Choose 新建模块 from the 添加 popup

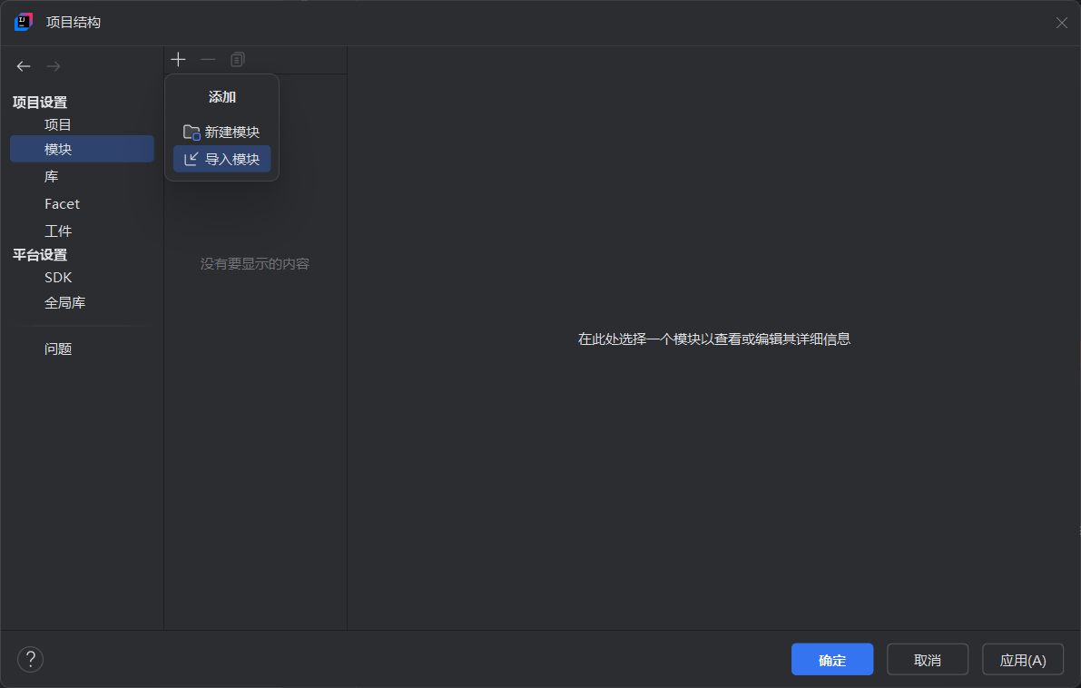pos(221,132)
